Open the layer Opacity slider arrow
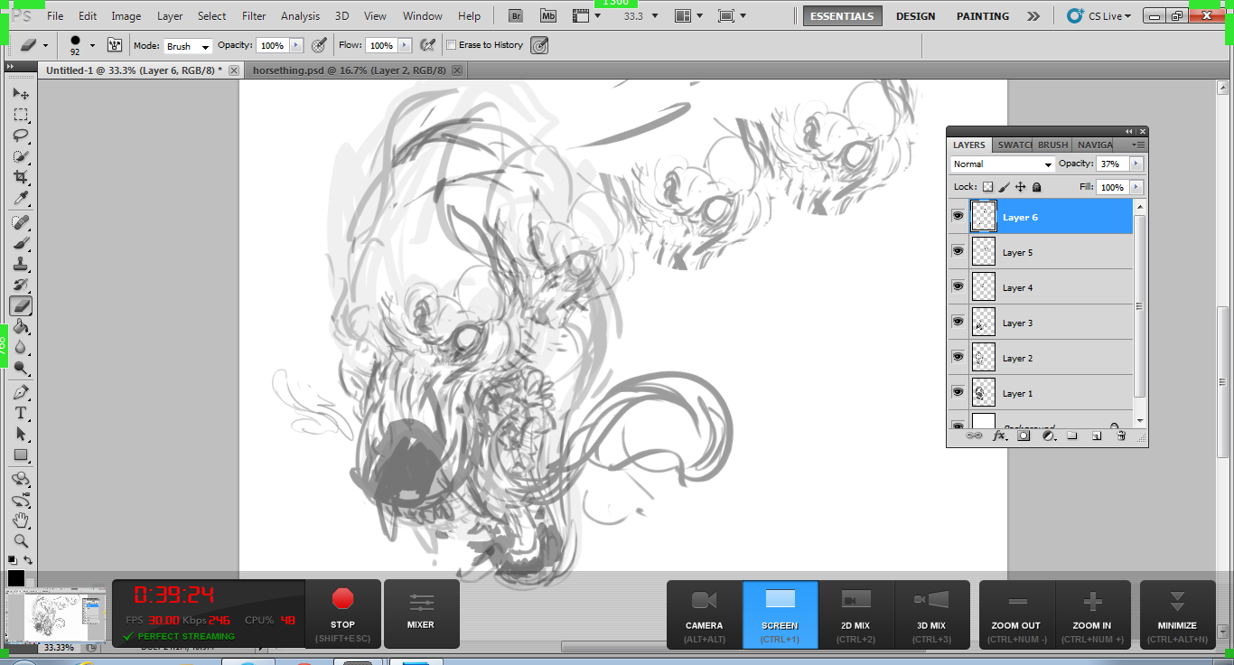This screenshot has width=1234, height=665. coord(1136,164)
